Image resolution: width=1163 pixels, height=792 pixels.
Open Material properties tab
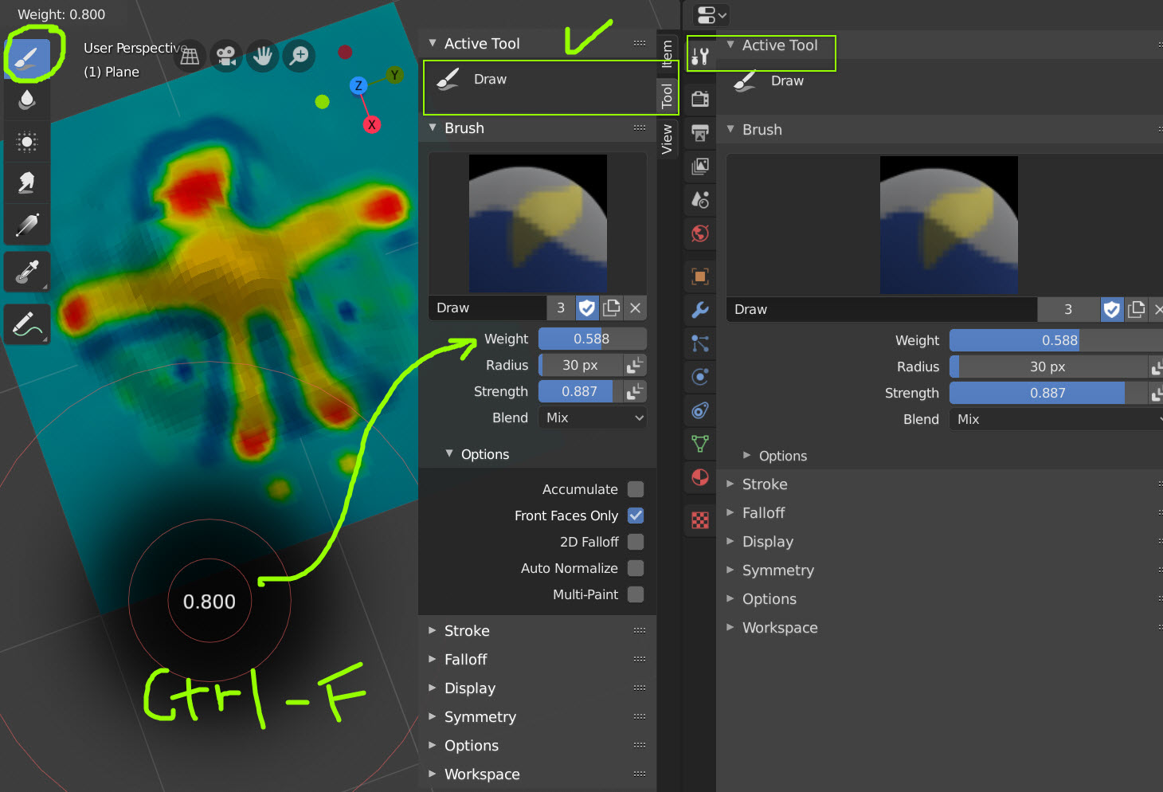click(x=700, y=477)
